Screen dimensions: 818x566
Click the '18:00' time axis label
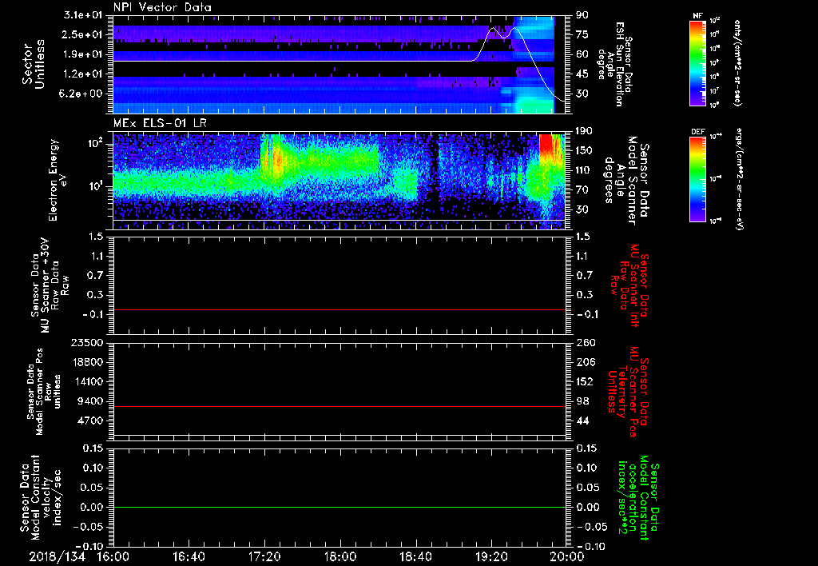pyautogui.click(x=340, y=556)
